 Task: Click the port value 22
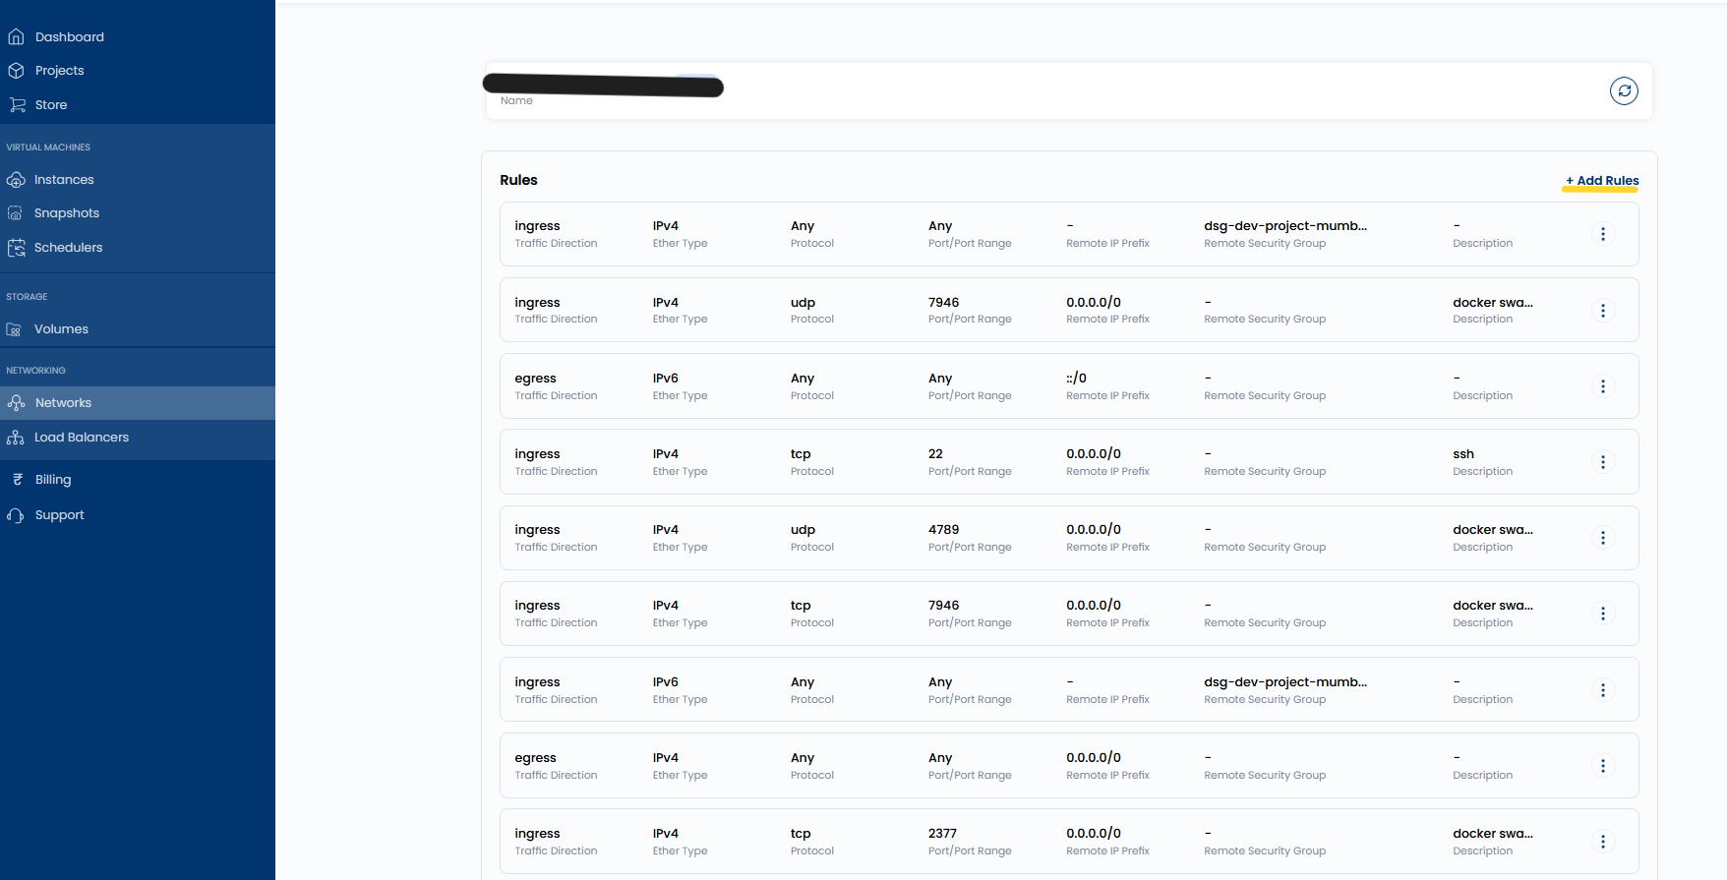935,454
